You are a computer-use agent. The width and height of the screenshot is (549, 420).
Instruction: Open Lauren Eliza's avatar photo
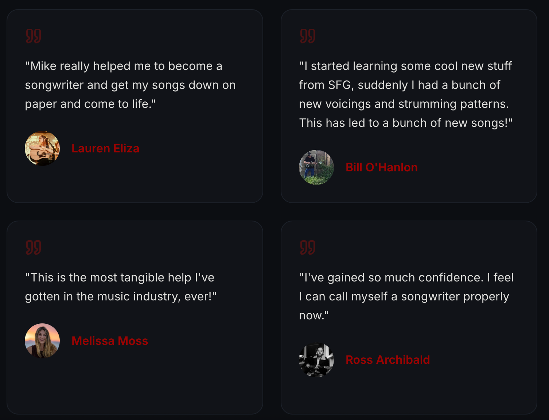[x=42, y=148]
